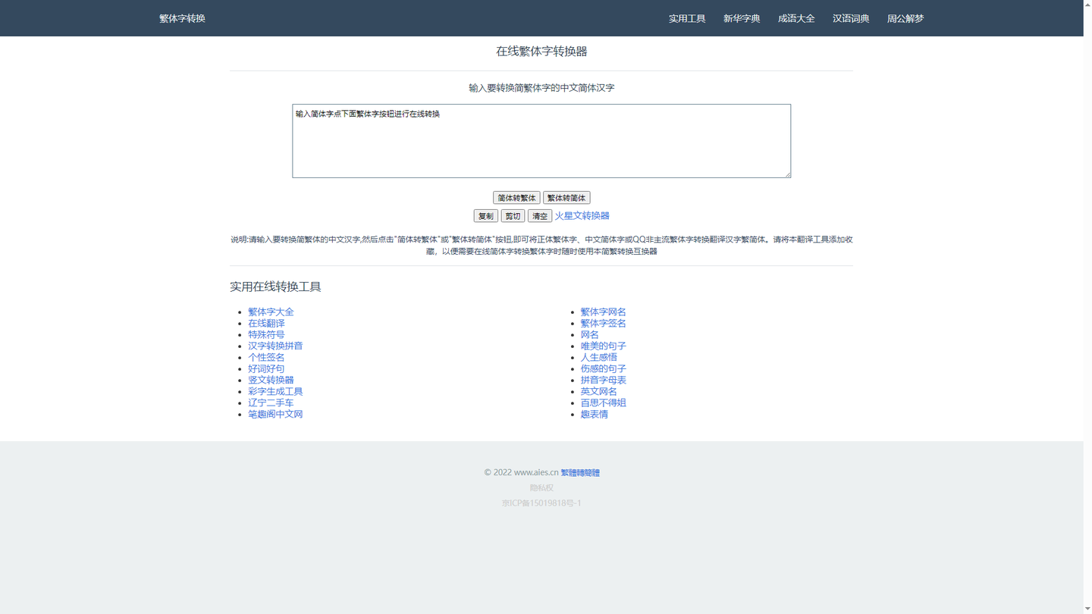Open the 隐私权 privacy link in footer
The width and height of the screenshot is (1092, 614).
click(x=541, y=487)
